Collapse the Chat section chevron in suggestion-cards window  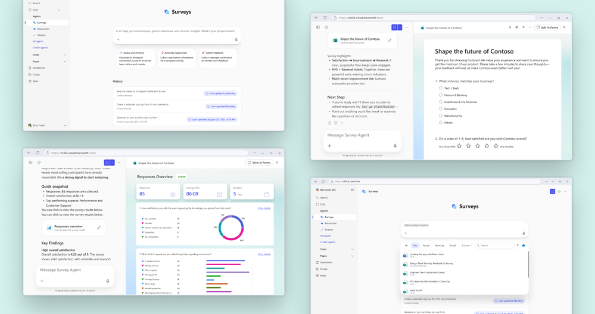tap(59, 10)
